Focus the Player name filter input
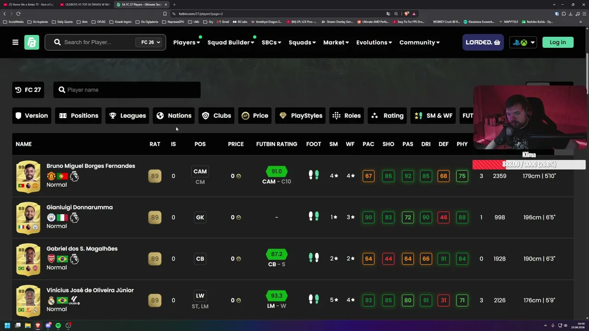 (127, 90)
